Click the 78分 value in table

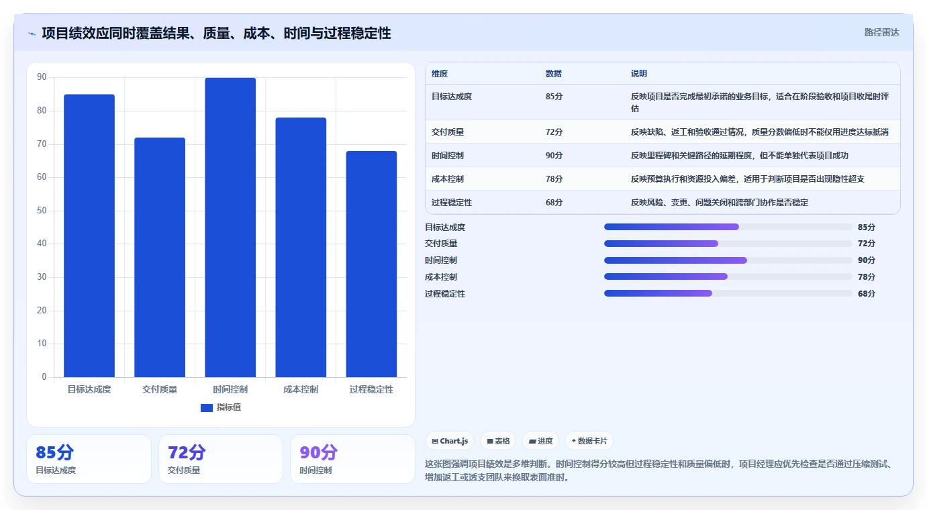554,179
